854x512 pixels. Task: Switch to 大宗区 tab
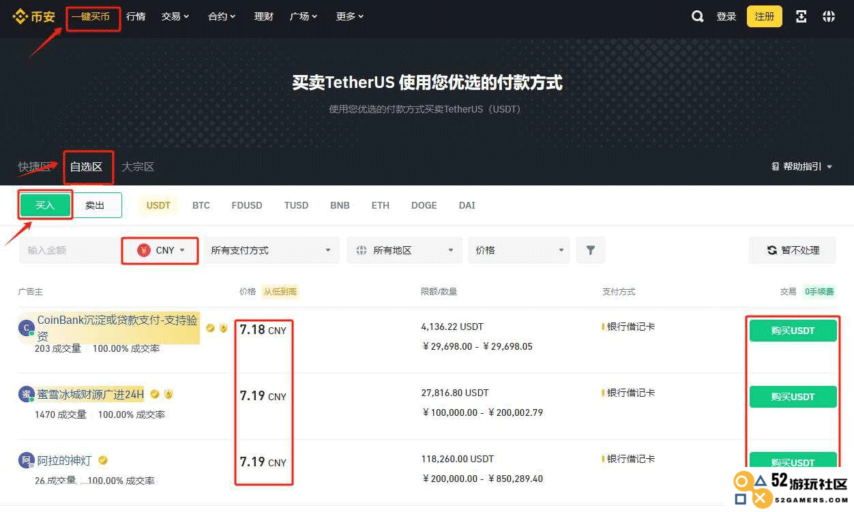pos(138,166)
